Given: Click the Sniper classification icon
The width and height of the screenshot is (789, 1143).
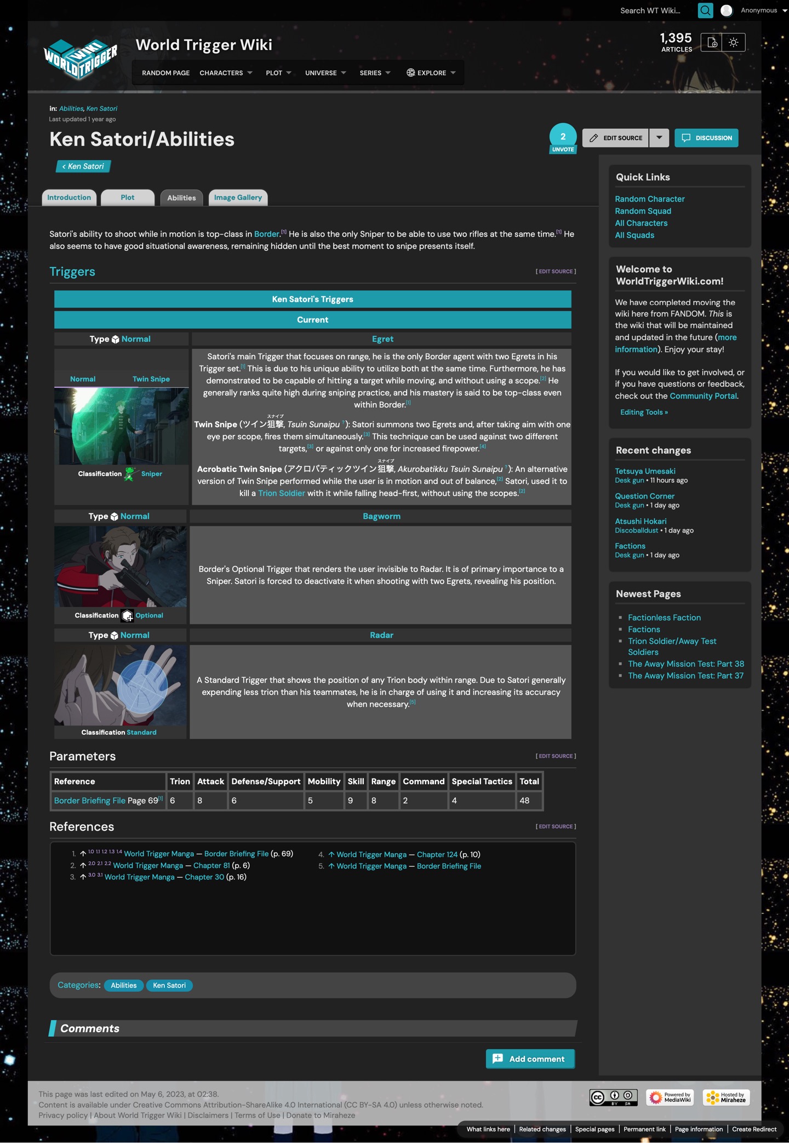Looking at the screenshot, I should pos(130,474).
